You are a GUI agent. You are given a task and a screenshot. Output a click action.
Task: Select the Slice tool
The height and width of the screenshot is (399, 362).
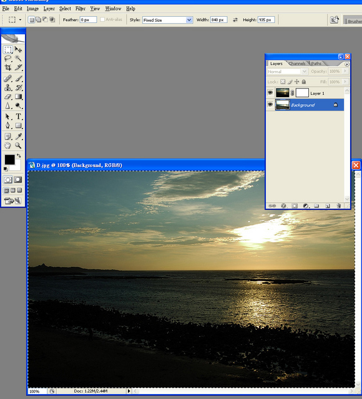click(x=18, y=67)
